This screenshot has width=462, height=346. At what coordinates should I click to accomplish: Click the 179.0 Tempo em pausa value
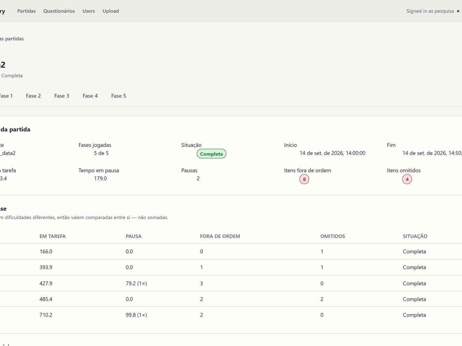pyautogui.click(x=100, y=178)
